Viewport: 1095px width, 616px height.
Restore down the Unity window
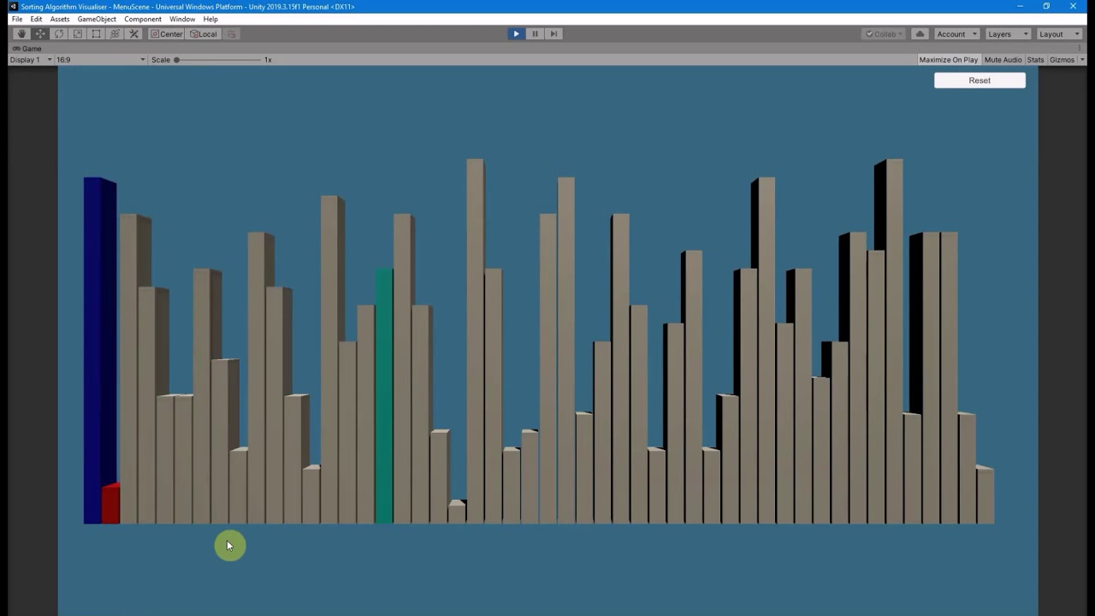(1046, 7)
